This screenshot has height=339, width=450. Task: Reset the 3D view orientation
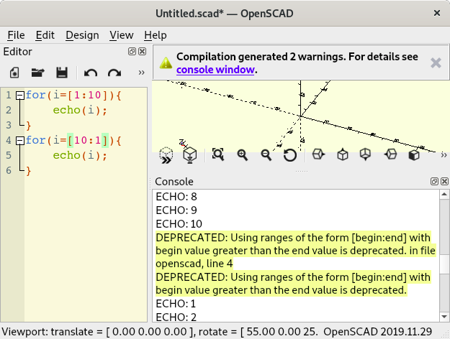289,154
